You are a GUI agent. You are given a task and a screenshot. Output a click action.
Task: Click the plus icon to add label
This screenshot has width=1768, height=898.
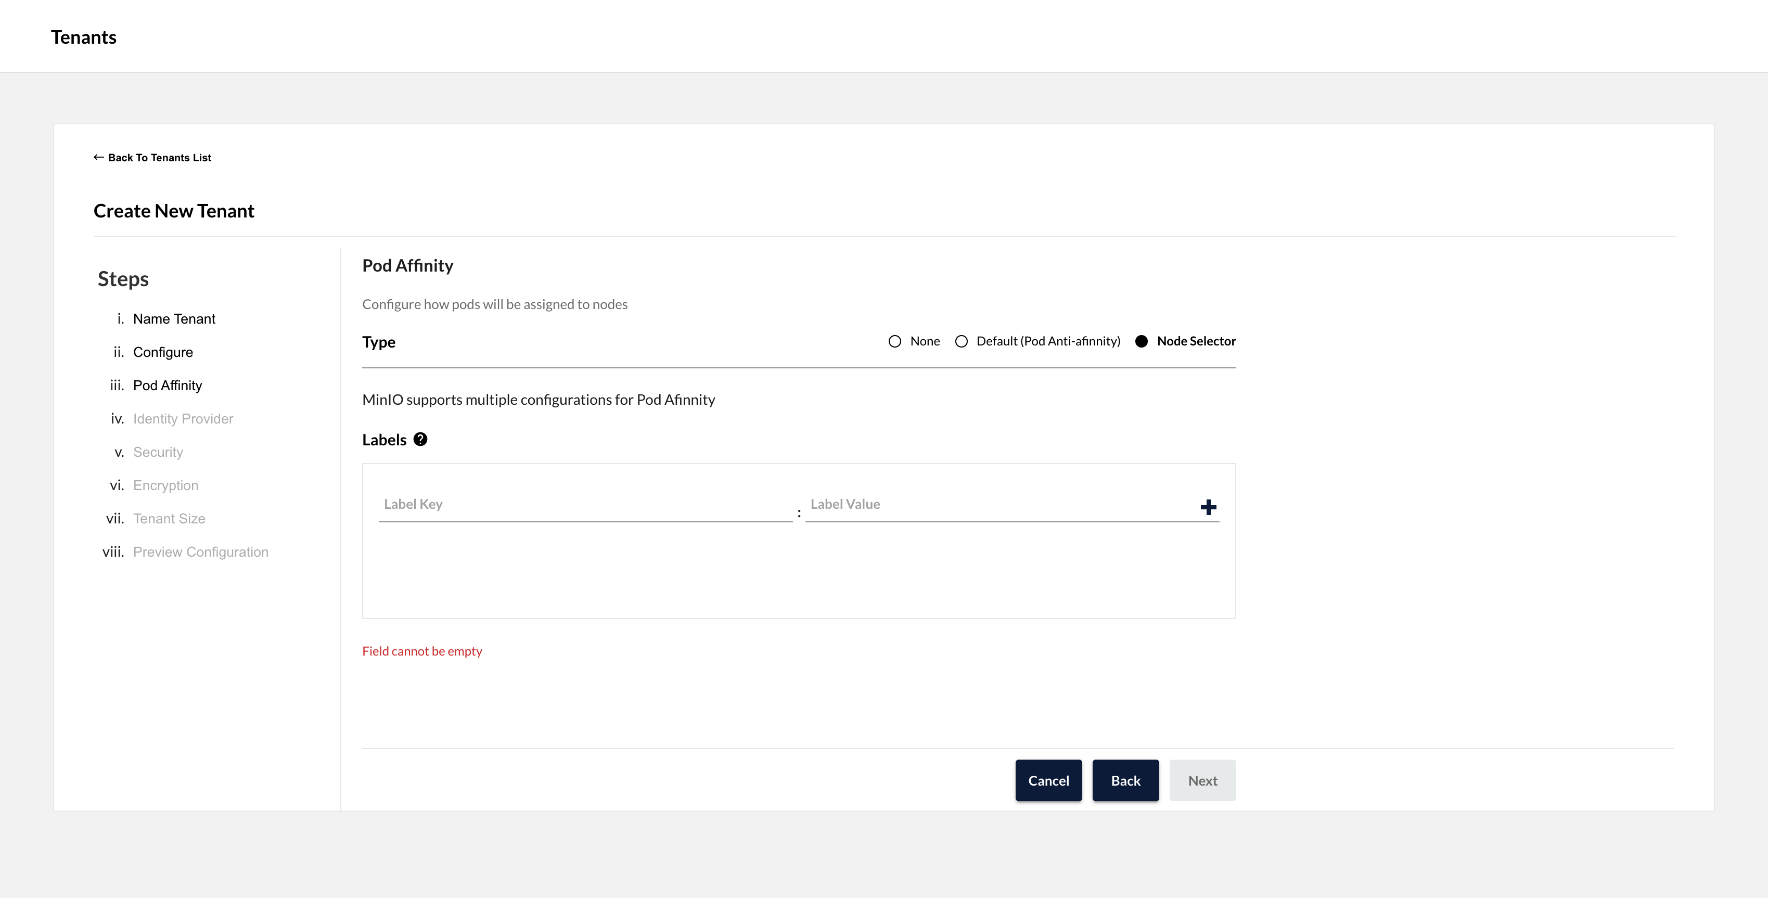coord(1208,507)
